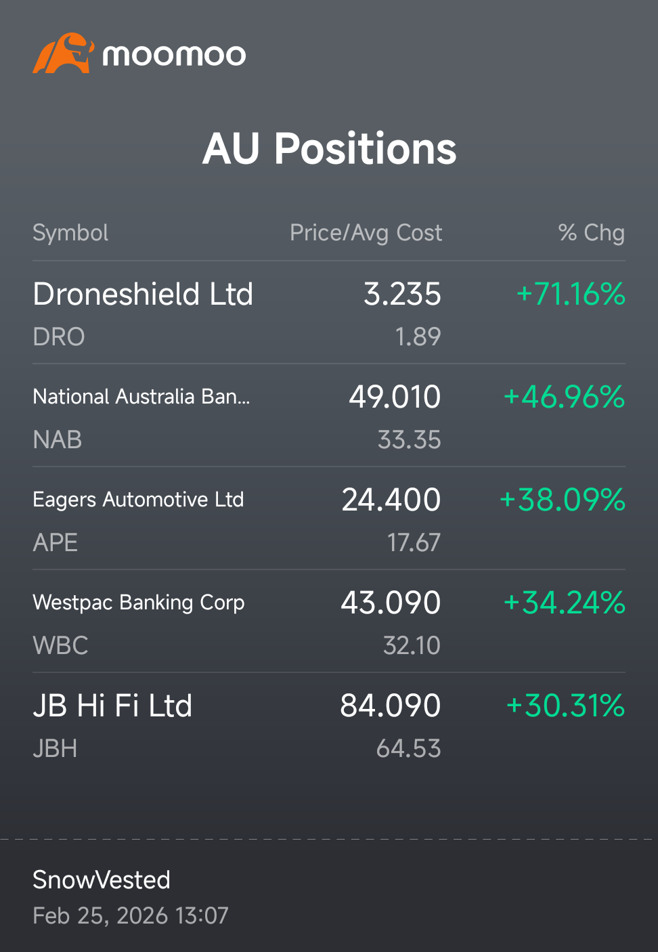Open the Eagers Automotive Ltd position
This screenshot has width=658, height=952.
pyautogui.click(x=329, y=519)
